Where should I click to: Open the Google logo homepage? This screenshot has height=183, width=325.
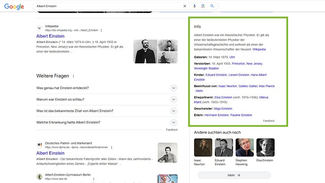point(14,6)
